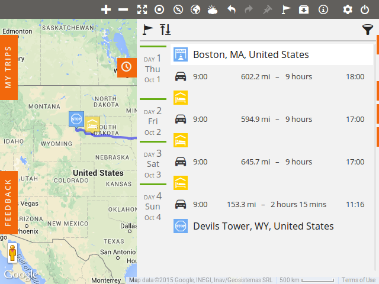This screenshot has width=379, height=284.
Task: Fit route to screen with expand-arrows icon
Action: click(x=142, y=9)
